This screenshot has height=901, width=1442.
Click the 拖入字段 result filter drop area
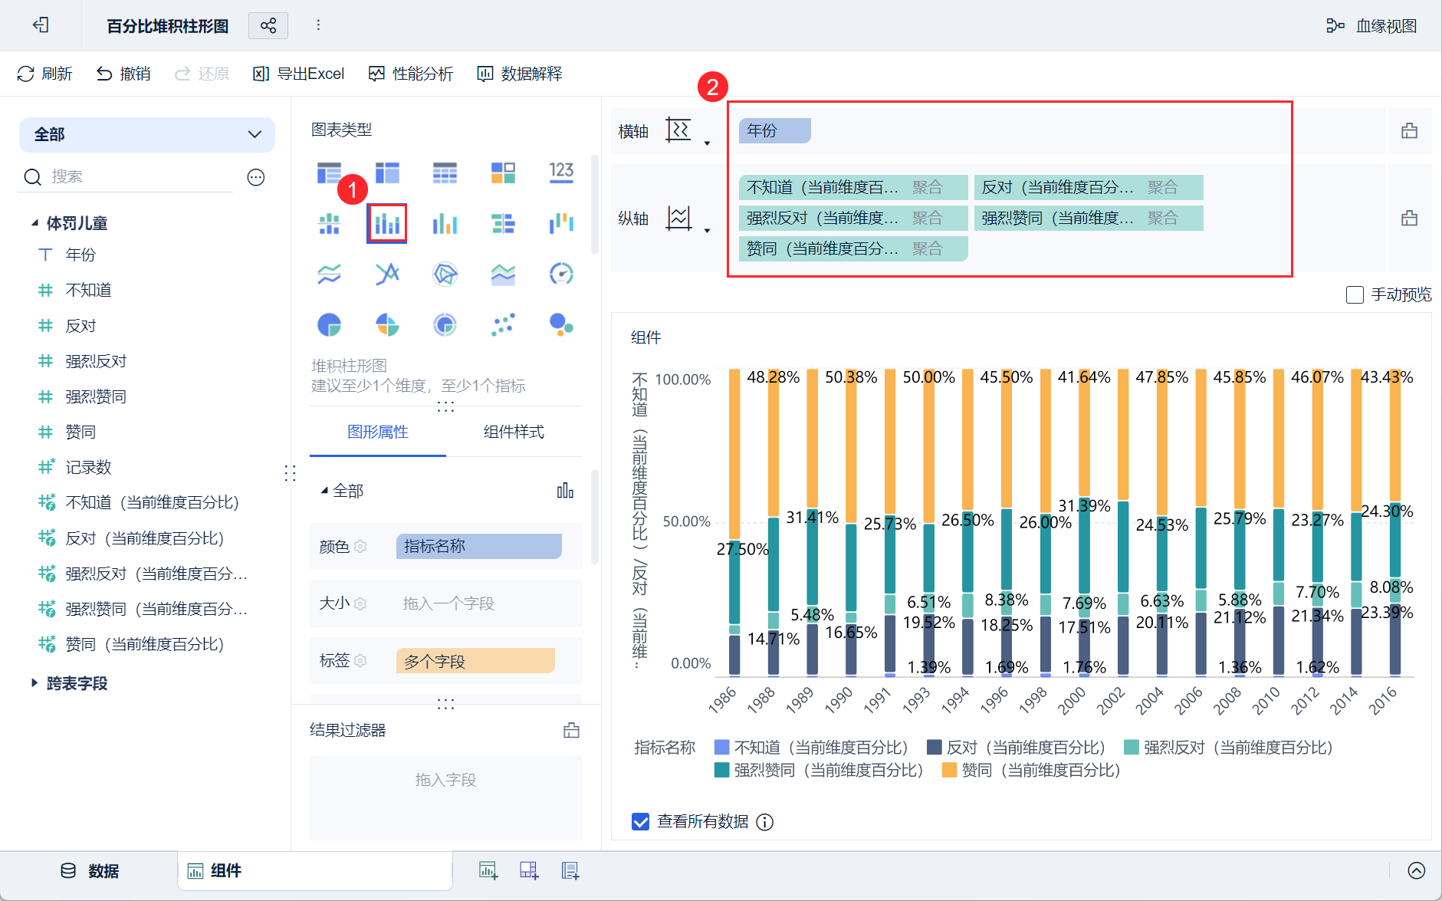pyautogui.click(x=445, y=797)
